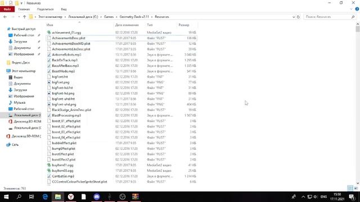Open the Главная ribbon tab
The image size is (360, 202).
tap(24, 9)
